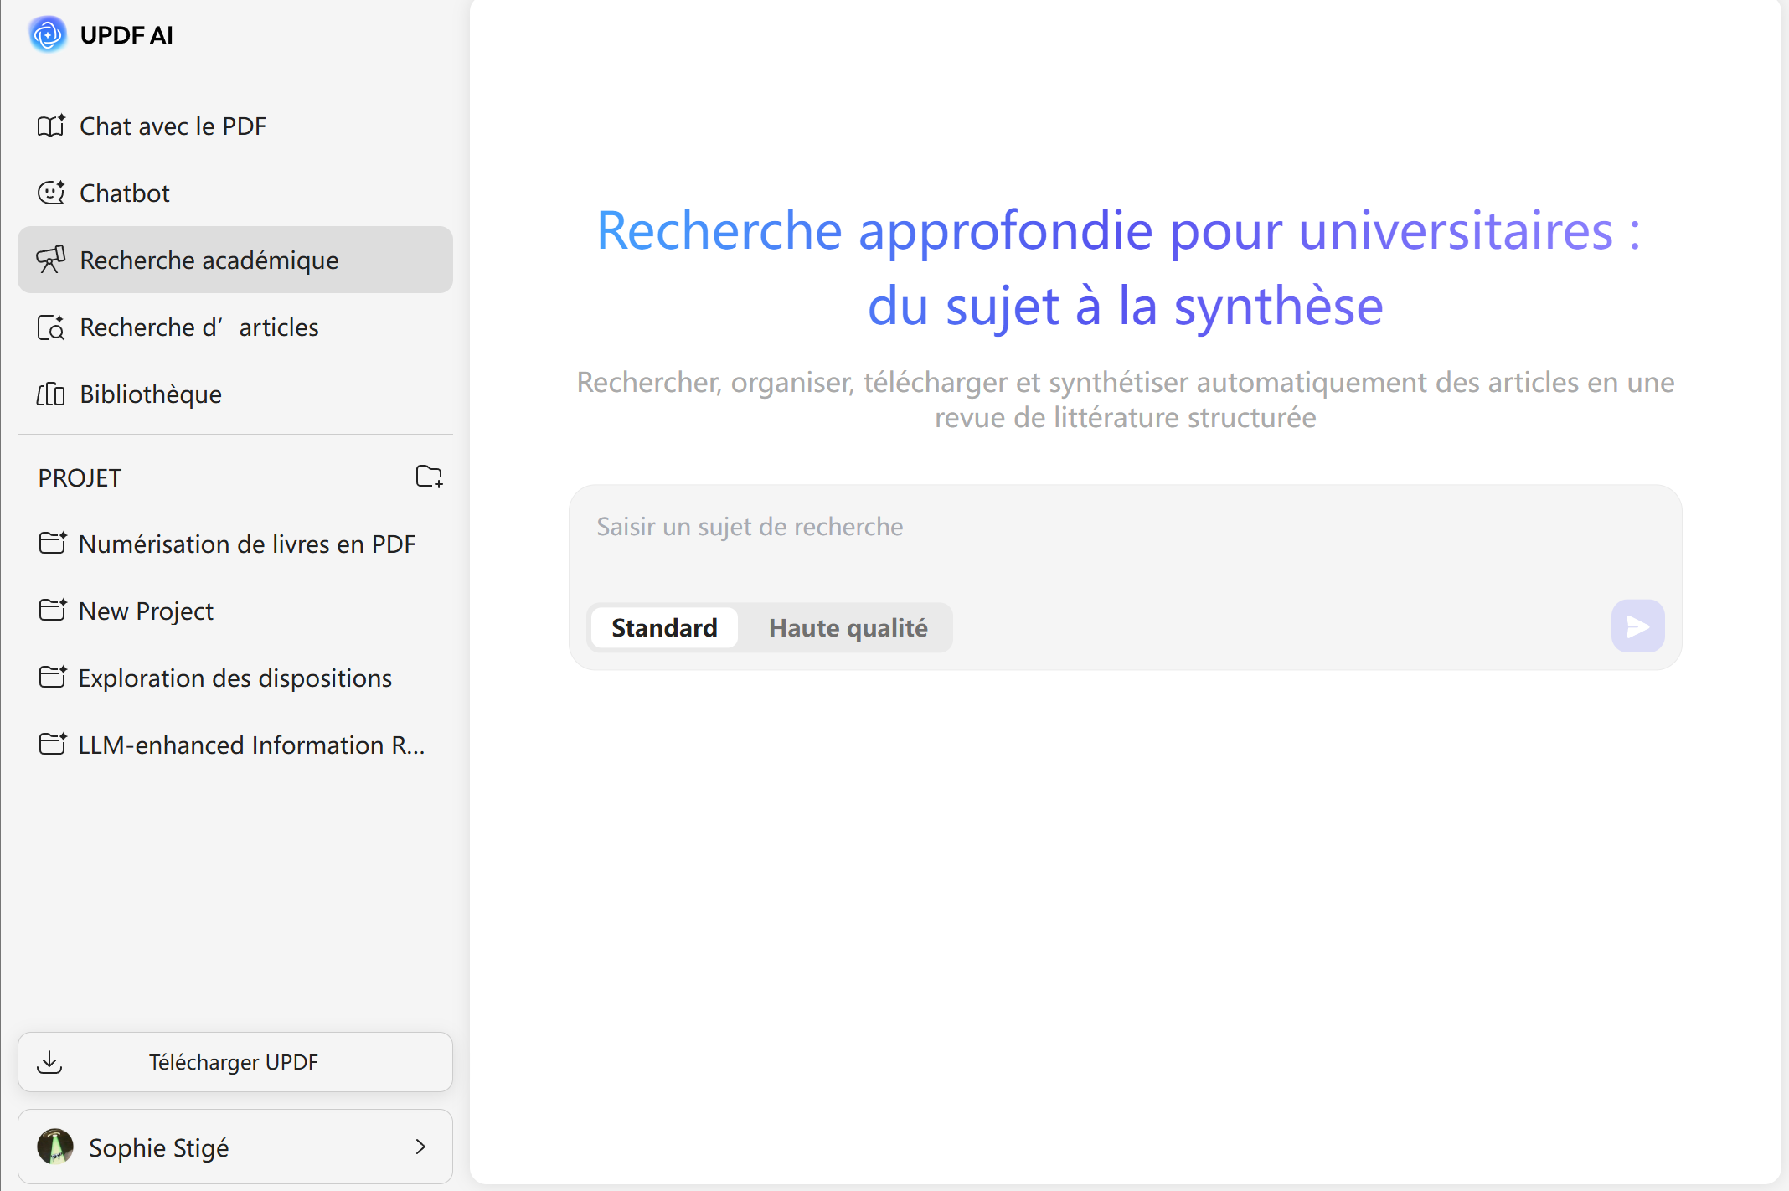This screenshot has height=1191, width=1789.
Task: Click the send arrow to launch research
Action: tap(1637, 626)
